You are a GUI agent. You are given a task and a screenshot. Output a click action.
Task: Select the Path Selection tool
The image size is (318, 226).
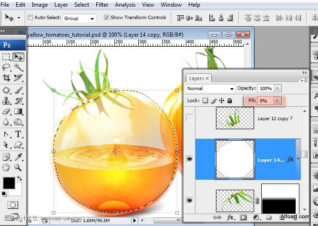[x=6, y=144]
